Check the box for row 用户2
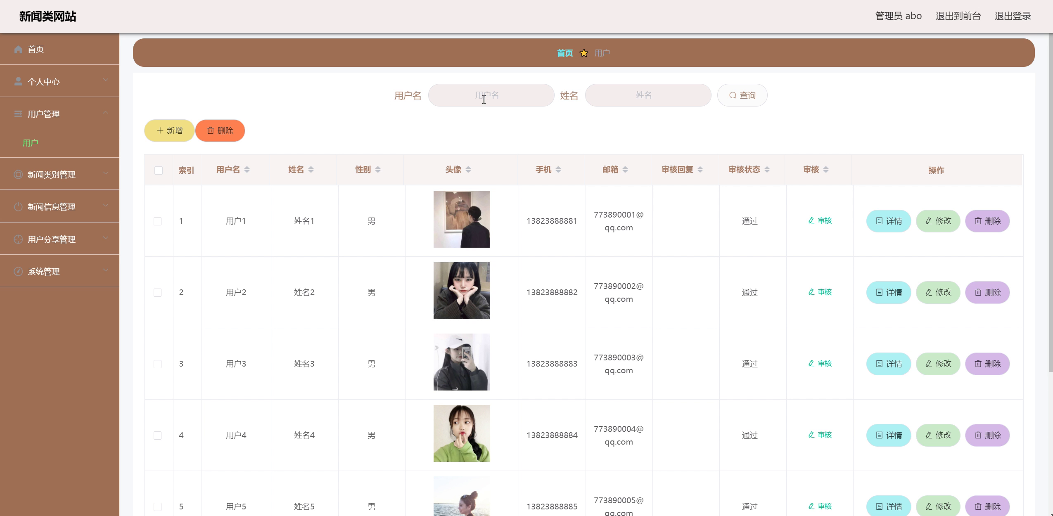 point(157,293)
